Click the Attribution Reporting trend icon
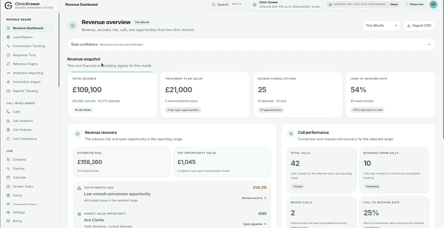The width and height of the screenshot is (444, 228). click(x=9, y=73)
